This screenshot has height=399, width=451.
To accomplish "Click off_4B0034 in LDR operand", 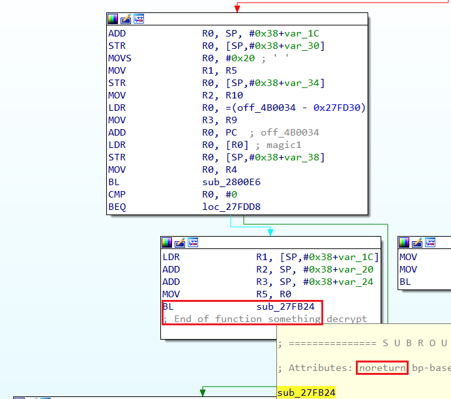I will (x=267, y=108).
